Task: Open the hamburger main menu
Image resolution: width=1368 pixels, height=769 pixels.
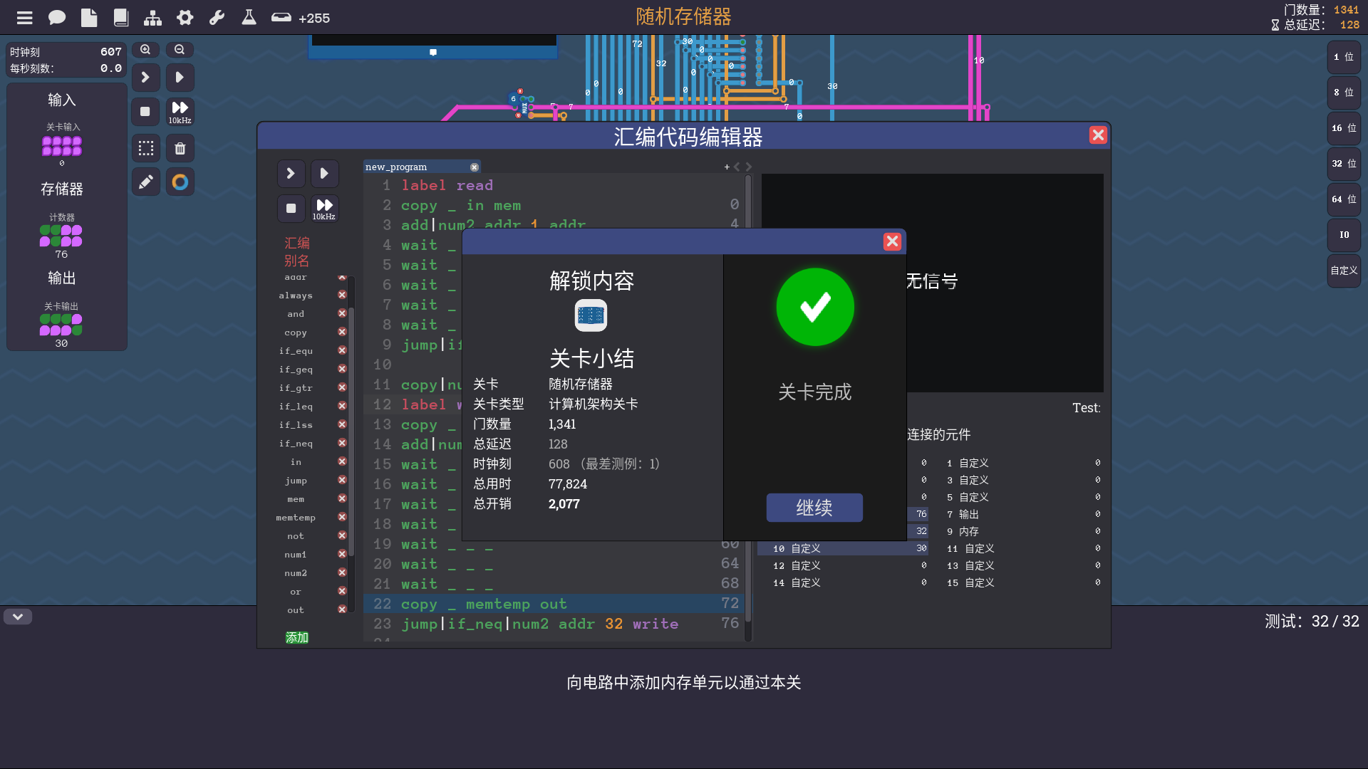Action: (25, 18)
